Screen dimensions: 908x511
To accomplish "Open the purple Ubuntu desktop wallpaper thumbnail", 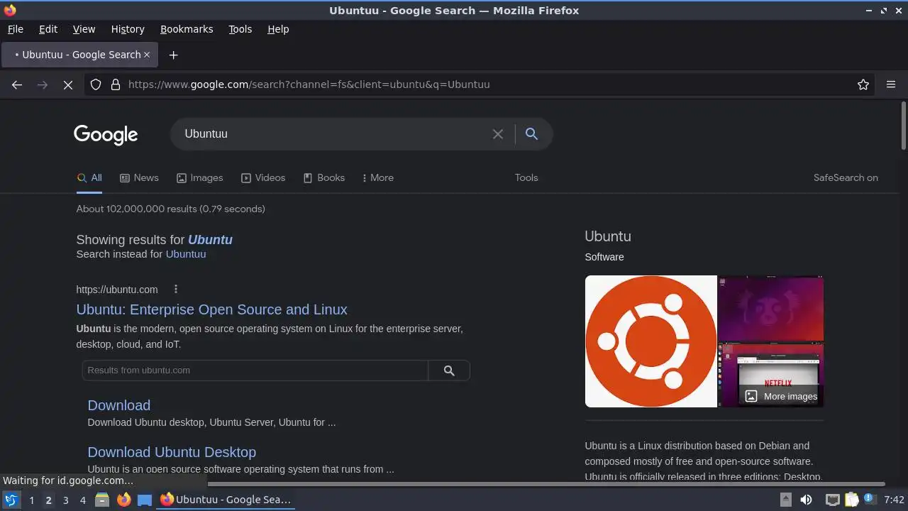I will [x=771, y=308].
